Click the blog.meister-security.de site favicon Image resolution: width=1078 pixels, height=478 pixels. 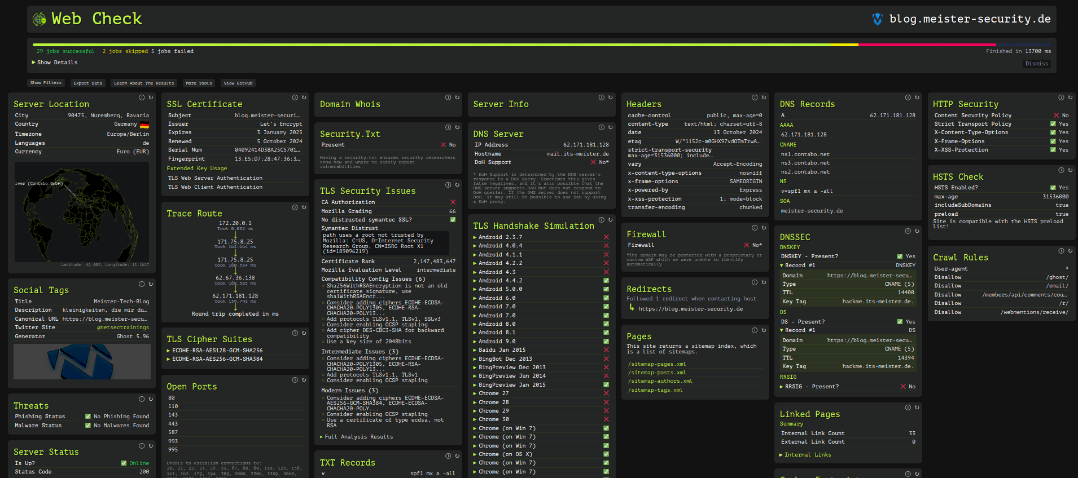coord(877,19)
